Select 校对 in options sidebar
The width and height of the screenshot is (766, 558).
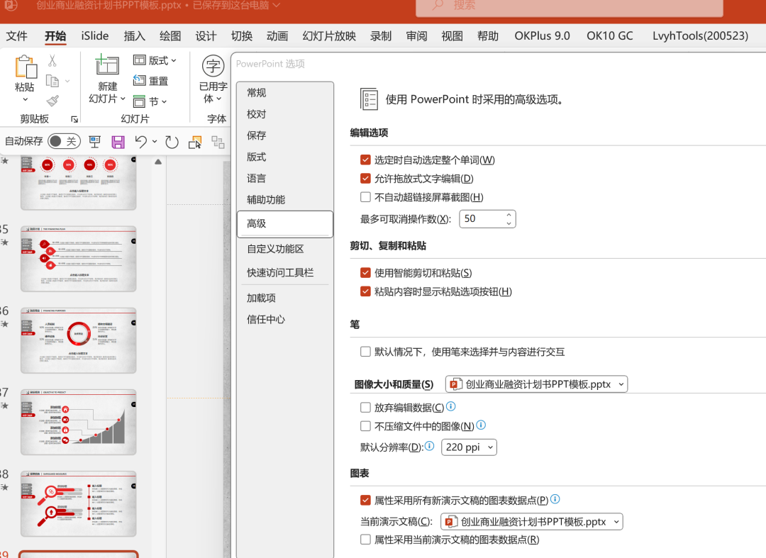click(x=285, y=114)
